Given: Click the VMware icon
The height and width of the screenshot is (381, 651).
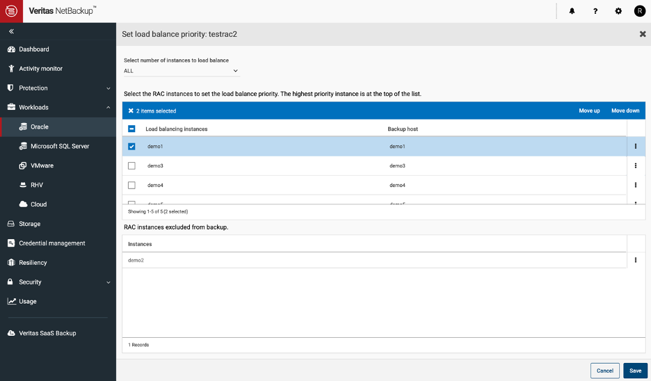Looking at the screenshot, I should [x=23, y=165].
